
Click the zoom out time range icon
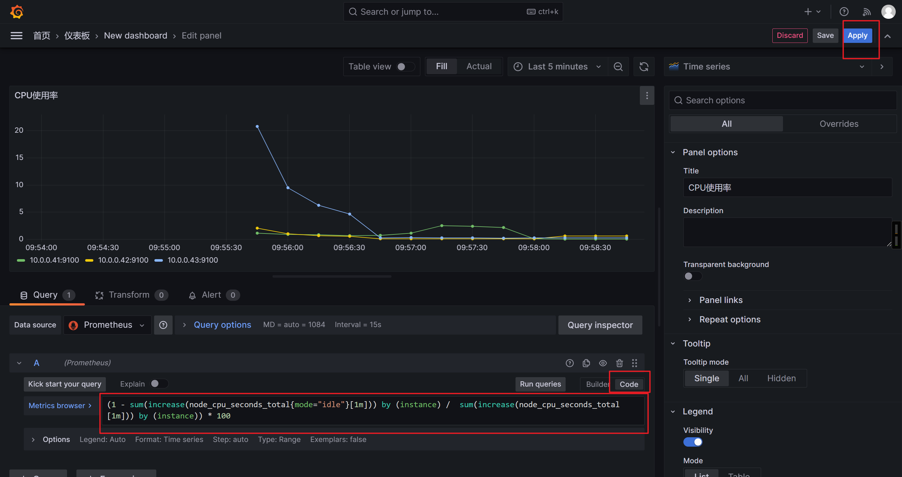(618, 66)
